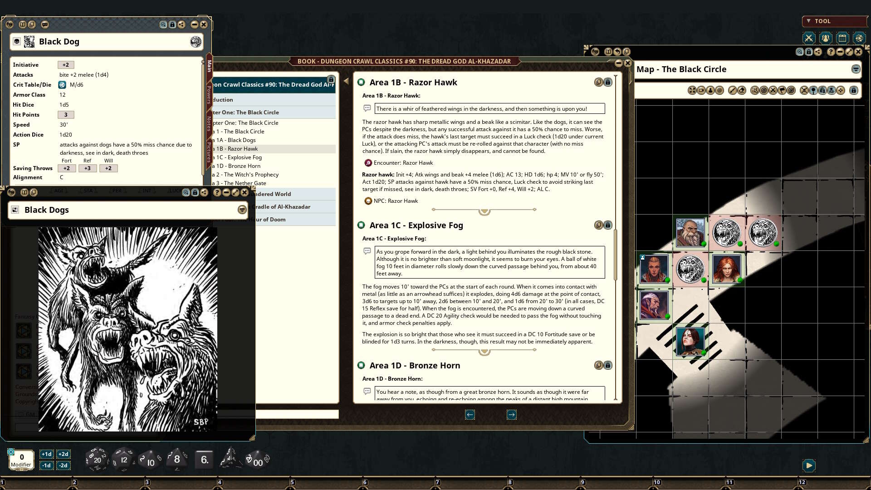The width and height of the screenshot is (871, 490).
Task: Collapse the book index panel arrow
Action: (346, 81)
